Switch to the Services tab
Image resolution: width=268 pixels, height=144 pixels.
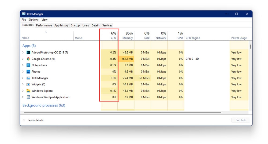[x=107, y=25]
